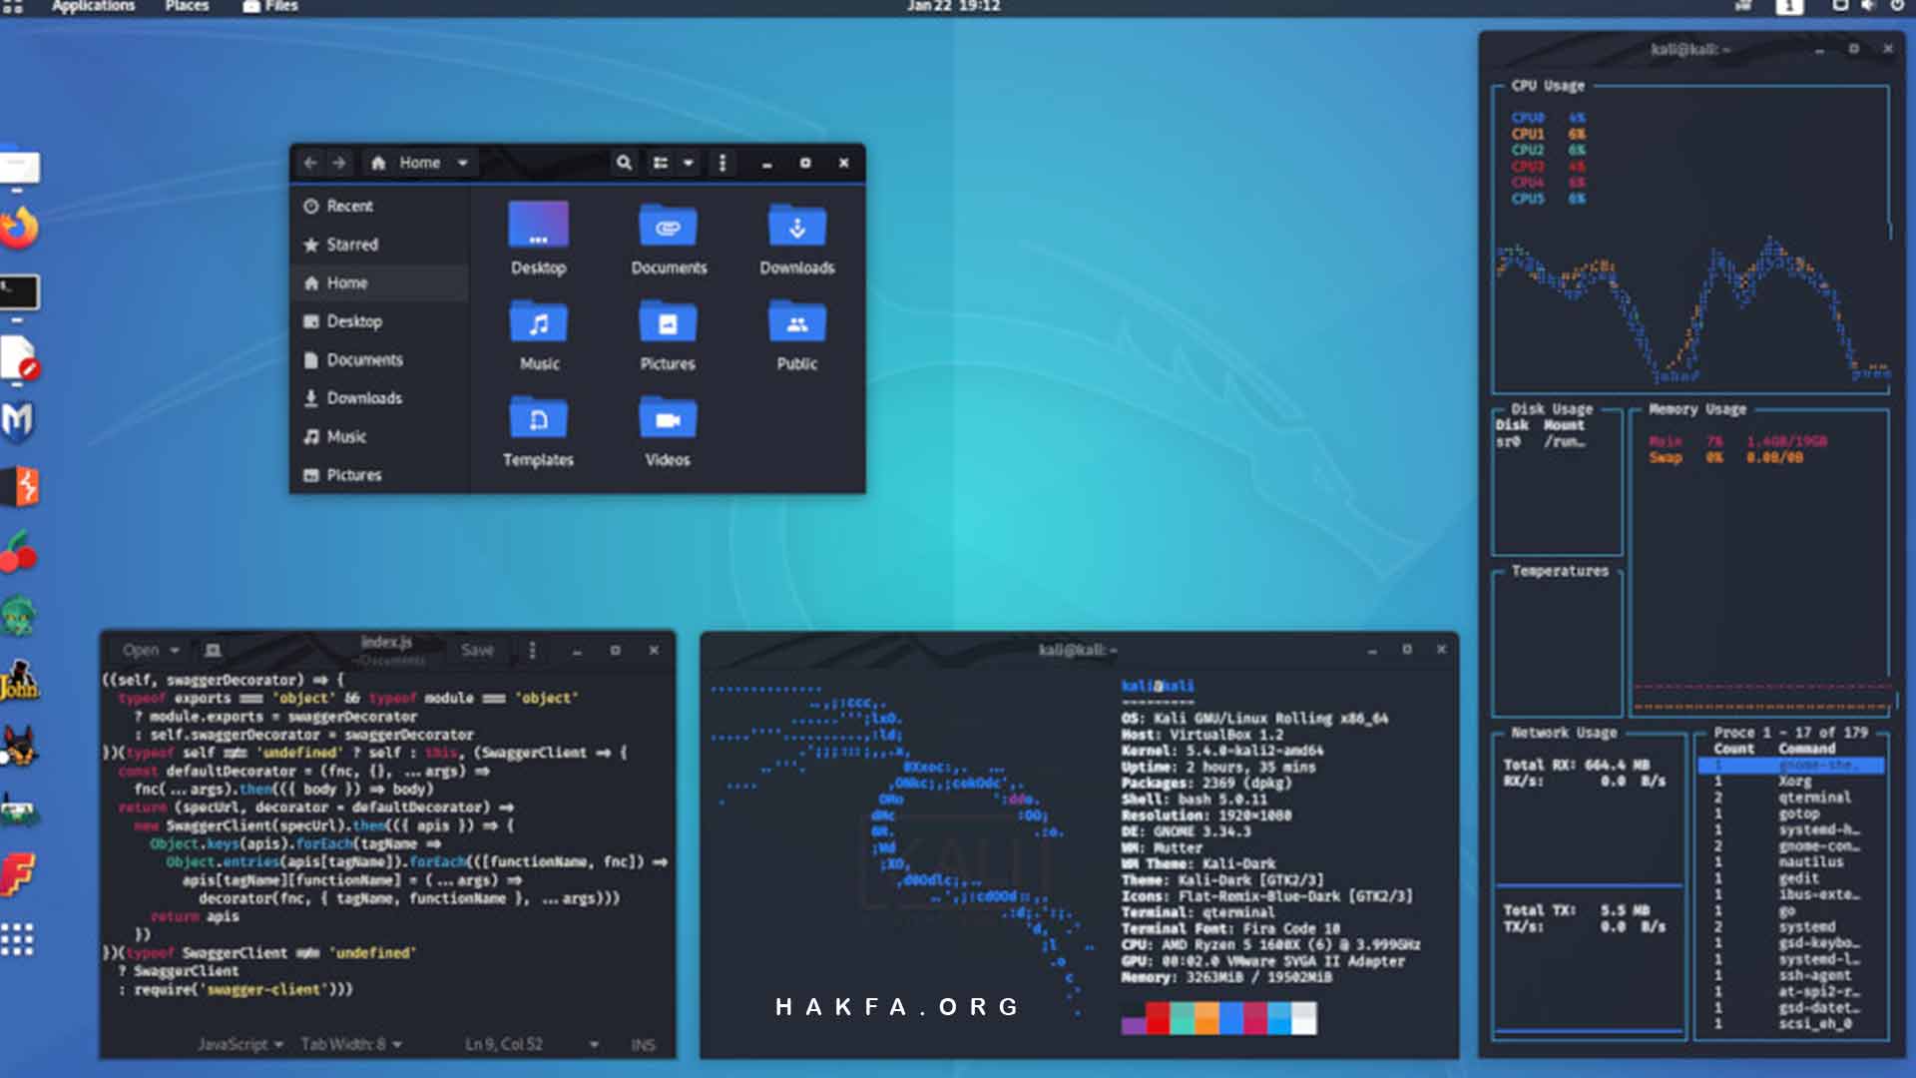
Task: Click the power icon in system tray
Action: click(1897, 6)
